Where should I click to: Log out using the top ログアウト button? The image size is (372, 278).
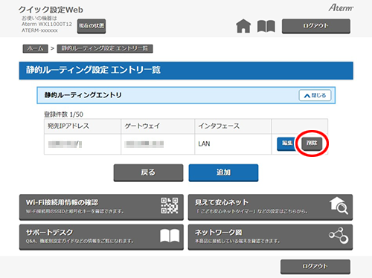click(316, 26)
